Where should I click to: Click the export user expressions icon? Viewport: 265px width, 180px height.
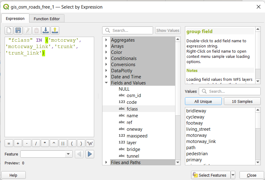click(55, 30)
